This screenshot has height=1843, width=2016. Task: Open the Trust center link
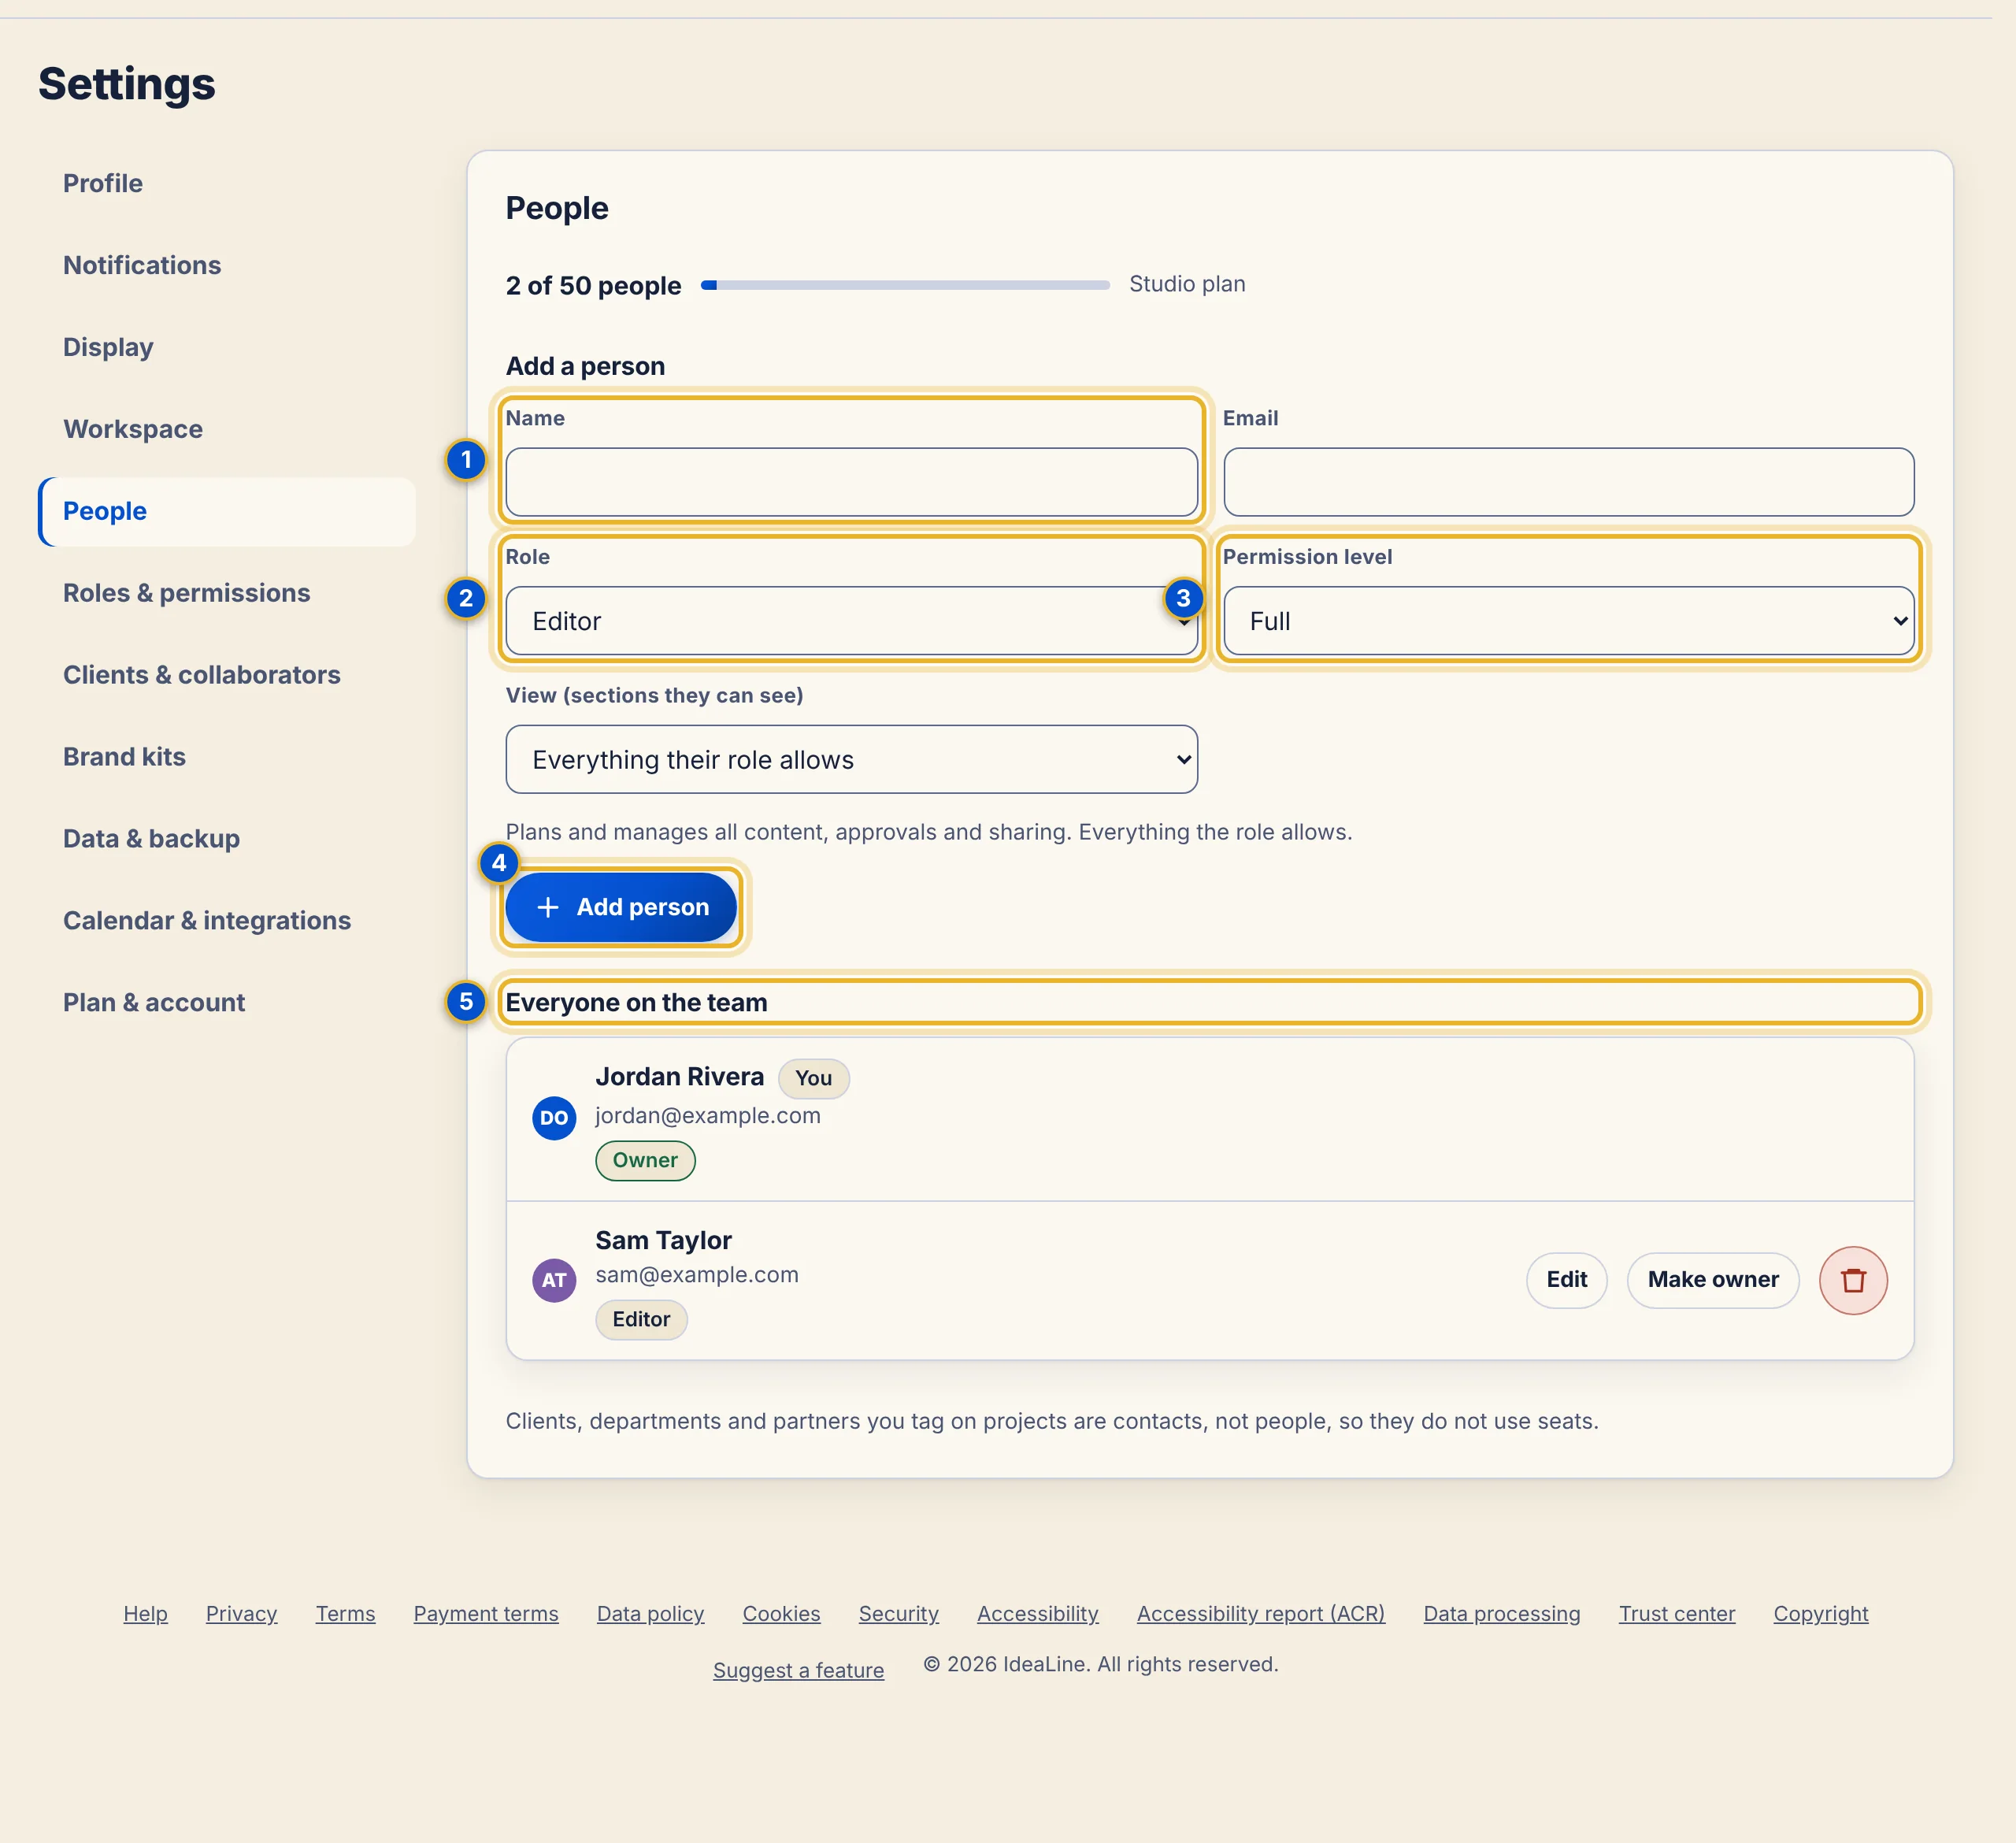[x=1676, y=1613]
